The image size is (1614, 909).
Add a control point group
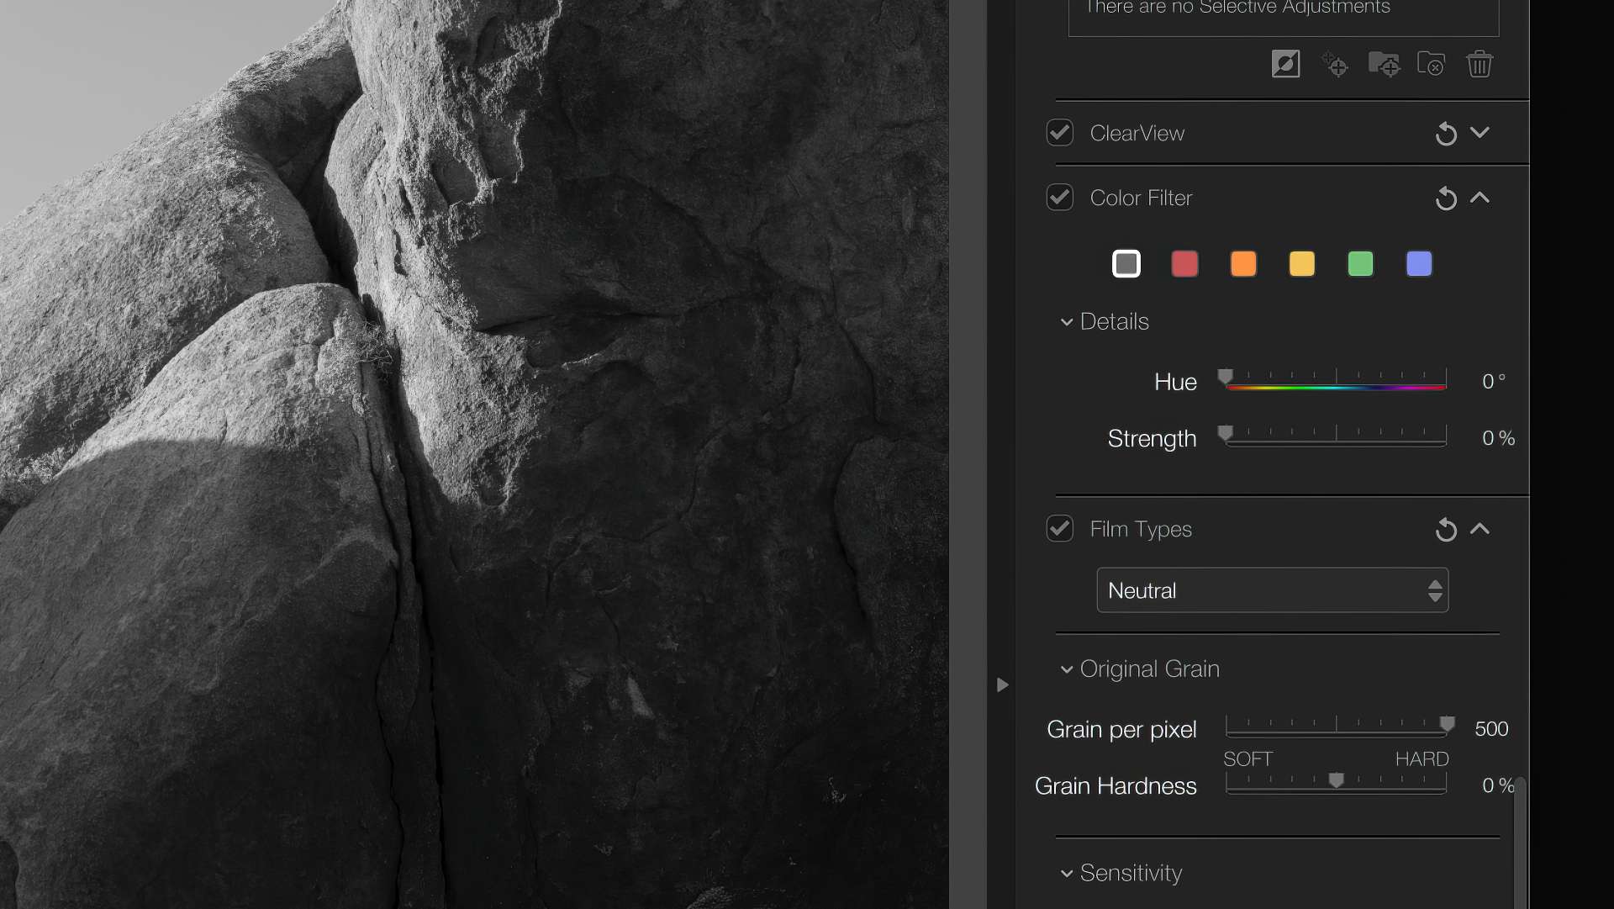1385,64
